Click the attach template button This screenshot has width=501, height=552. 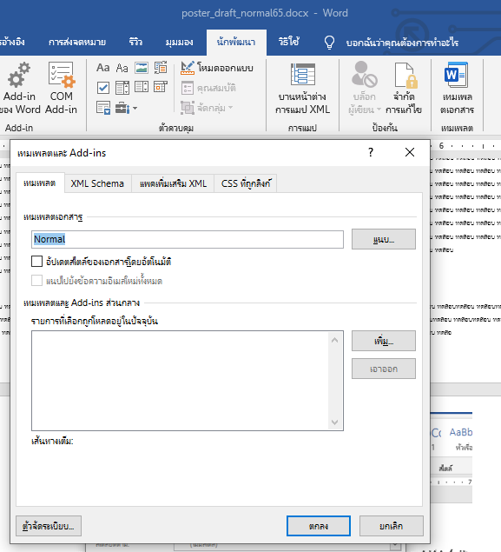coord(384,239)
